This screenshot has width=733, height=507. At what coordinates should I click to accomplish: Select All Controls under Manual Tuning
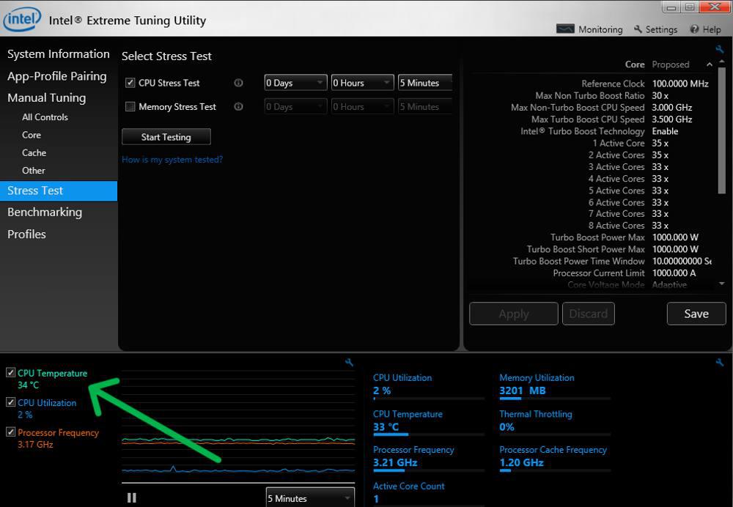pos(45,117)
